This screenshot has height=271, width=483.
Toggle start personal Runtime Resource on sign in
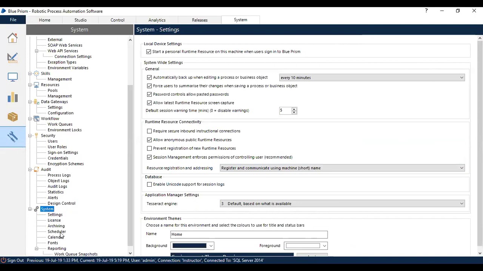pyautogui.click(x=149, y=52)
